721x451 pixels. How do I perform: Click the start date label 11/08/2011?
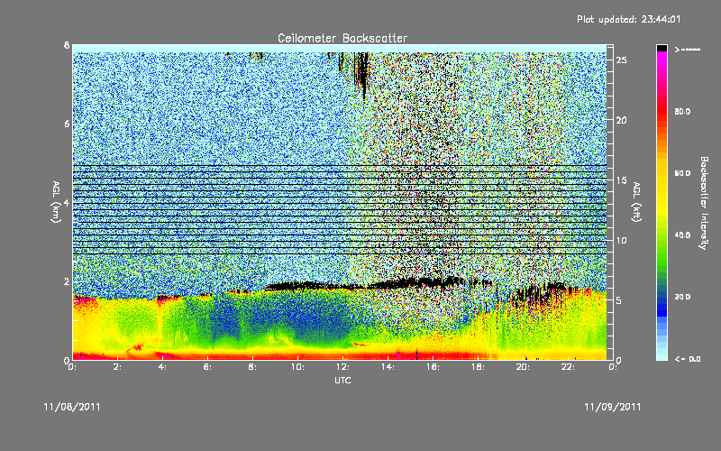click(x=72, y=407)
